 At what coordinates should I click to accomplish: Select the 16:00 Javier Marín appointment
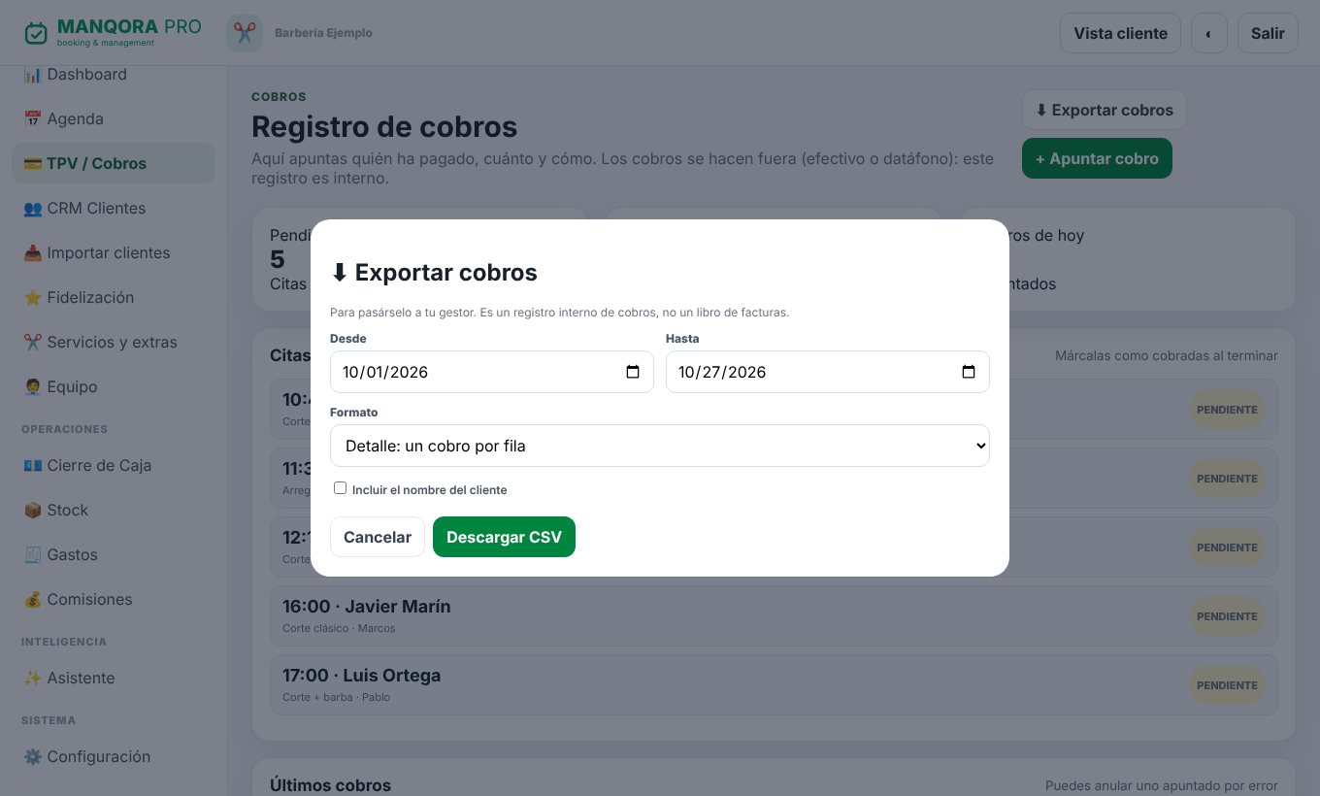tap(774, 615)
